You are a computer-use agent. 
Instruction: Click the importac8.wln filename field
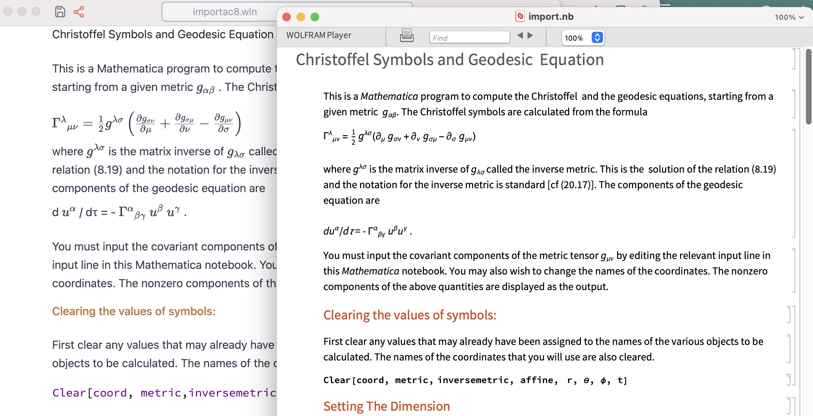pyautogui.click(x=224, y=12)
